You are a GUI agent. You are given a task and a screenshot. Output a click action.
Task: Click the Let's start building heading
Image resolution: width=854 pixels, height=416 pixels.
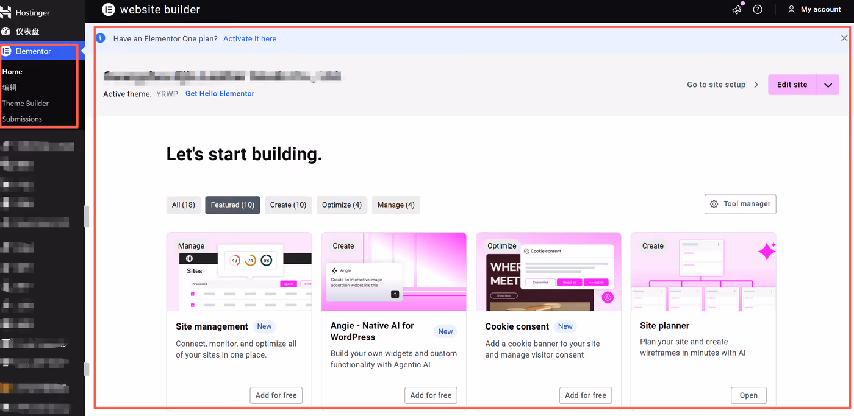point(244,154)
